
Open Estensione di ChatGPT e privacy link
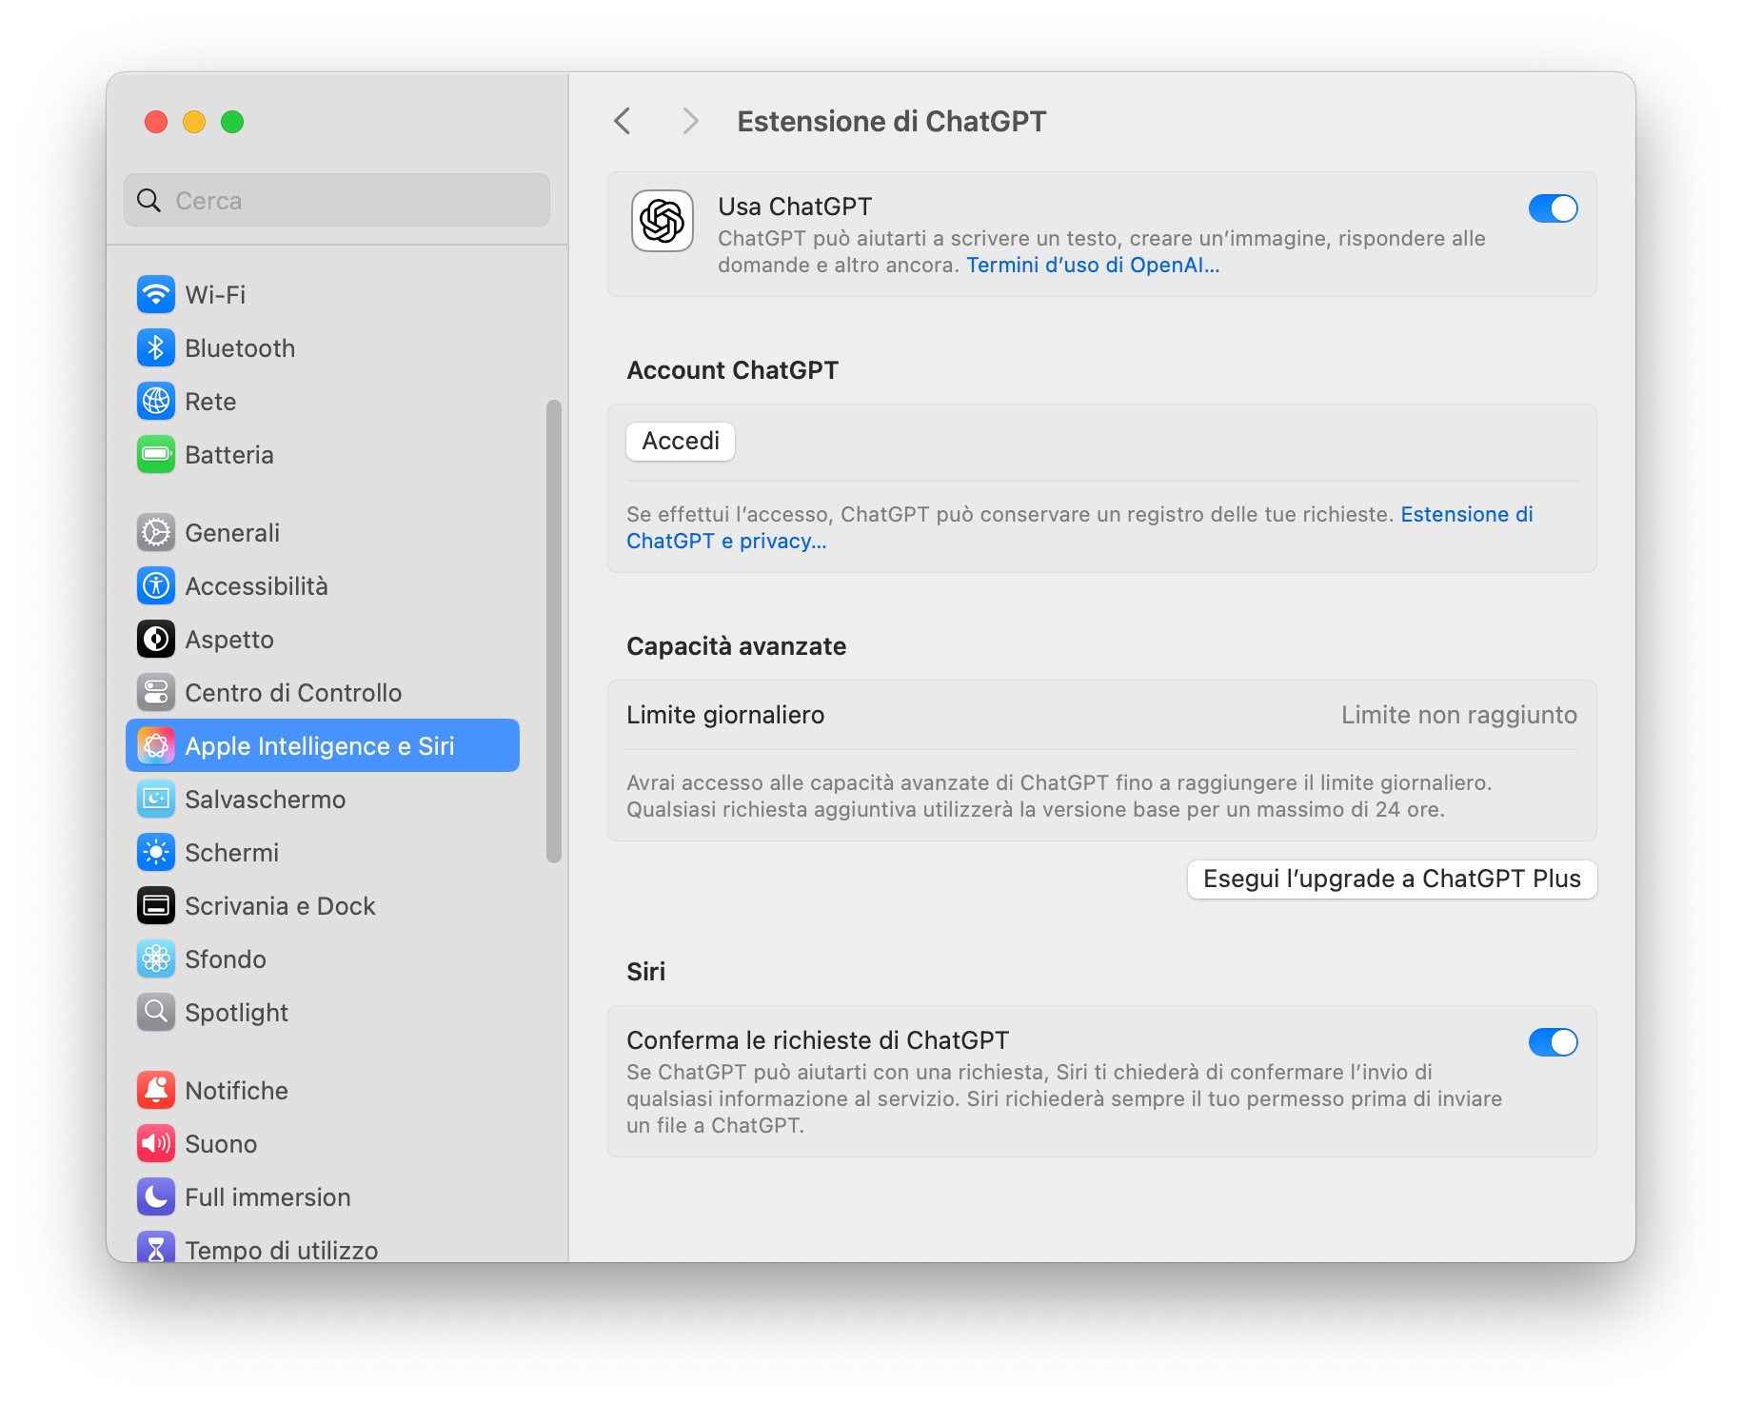click(1079, 527)
